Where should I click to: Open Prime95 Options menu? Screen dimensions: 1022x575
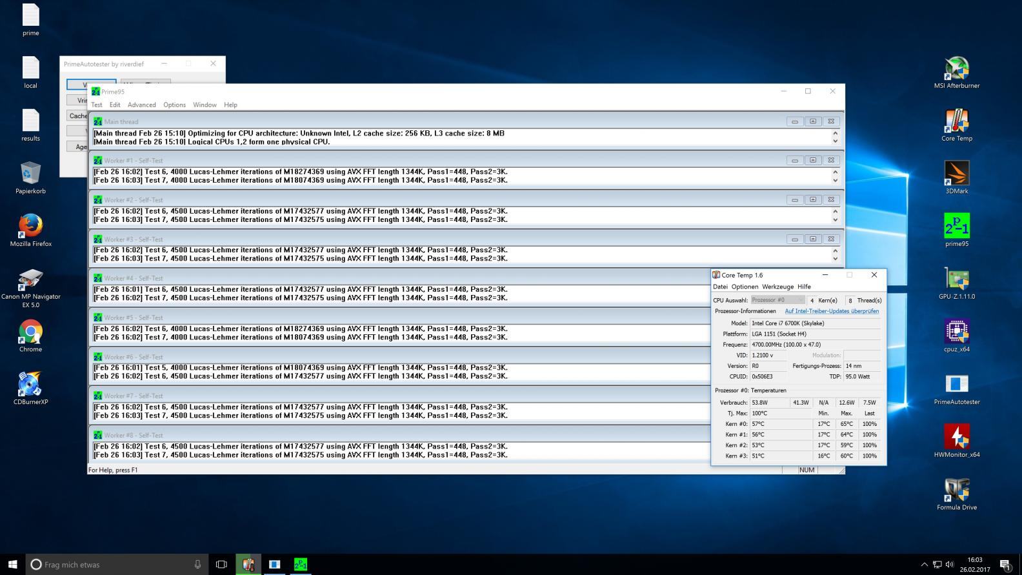point(174,105)
